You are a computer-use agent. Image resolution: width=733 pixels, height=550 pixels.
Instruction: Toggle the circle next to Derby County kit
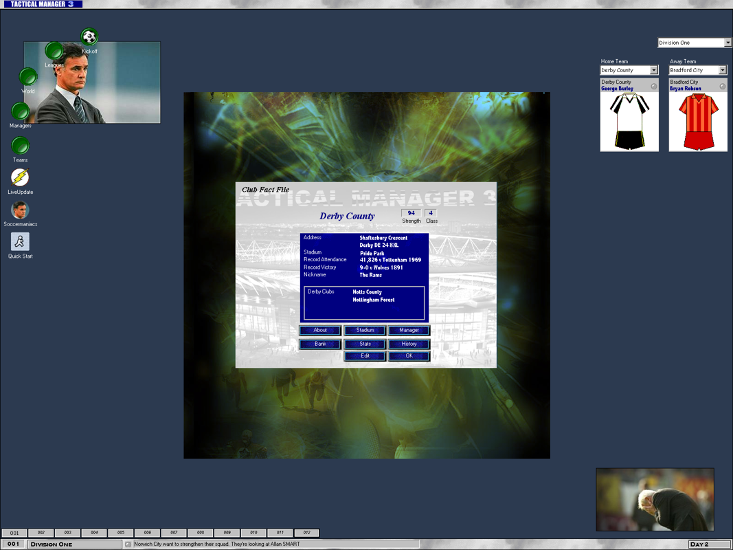tap(653, 86)
